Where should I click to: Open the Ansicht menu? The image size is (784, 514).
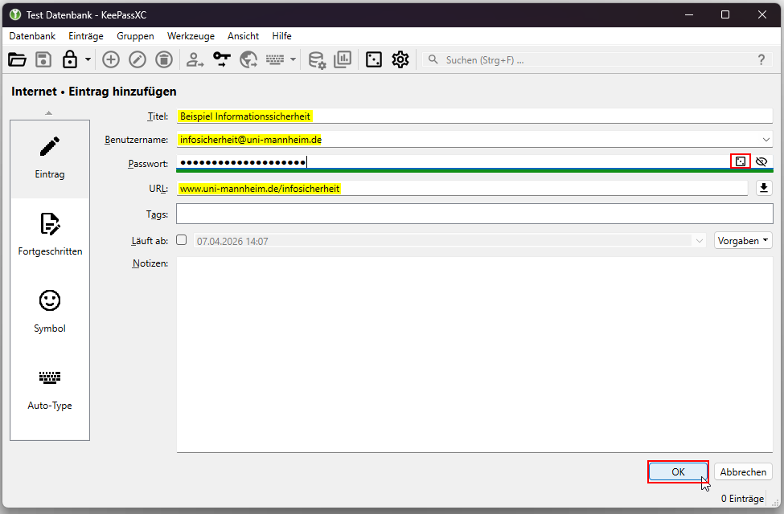pos(244,36)
